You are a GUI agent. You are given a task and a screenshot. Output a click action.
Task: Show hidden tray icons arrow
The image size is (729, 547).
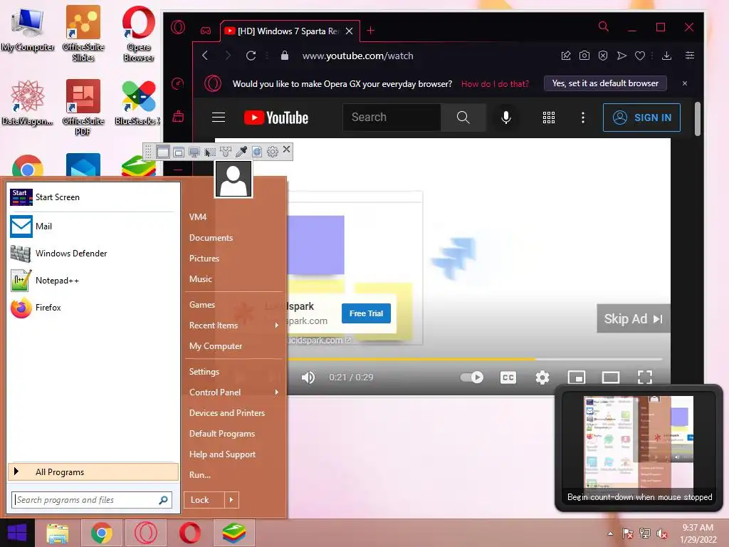610,533
